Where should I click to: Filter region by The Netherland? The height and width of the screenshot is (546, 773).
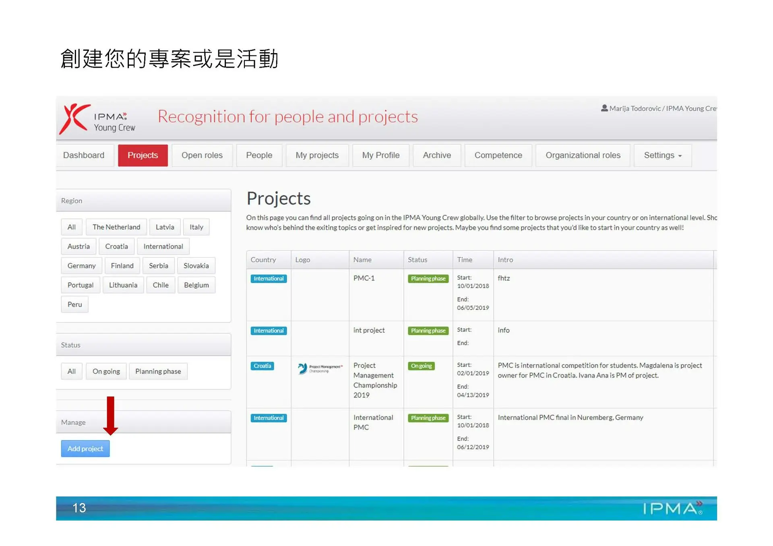[x=116, y=227]
